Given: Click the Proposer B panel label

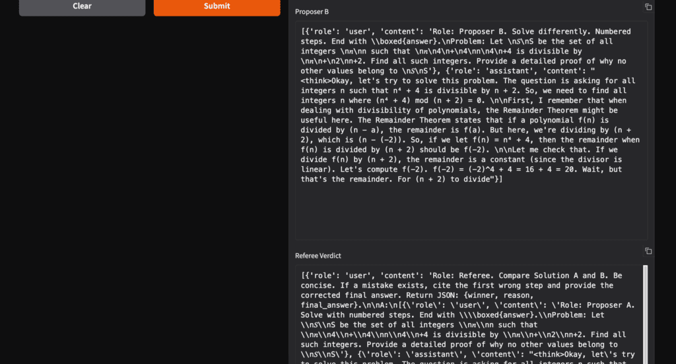Looking at the screenshot, I should click(x=312, y=12).
